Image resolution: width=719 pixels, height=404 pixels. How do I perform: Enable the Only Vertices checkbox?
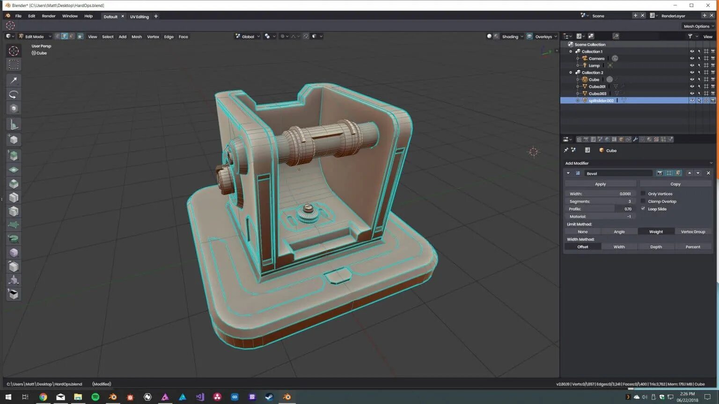[x=643, y=194]
